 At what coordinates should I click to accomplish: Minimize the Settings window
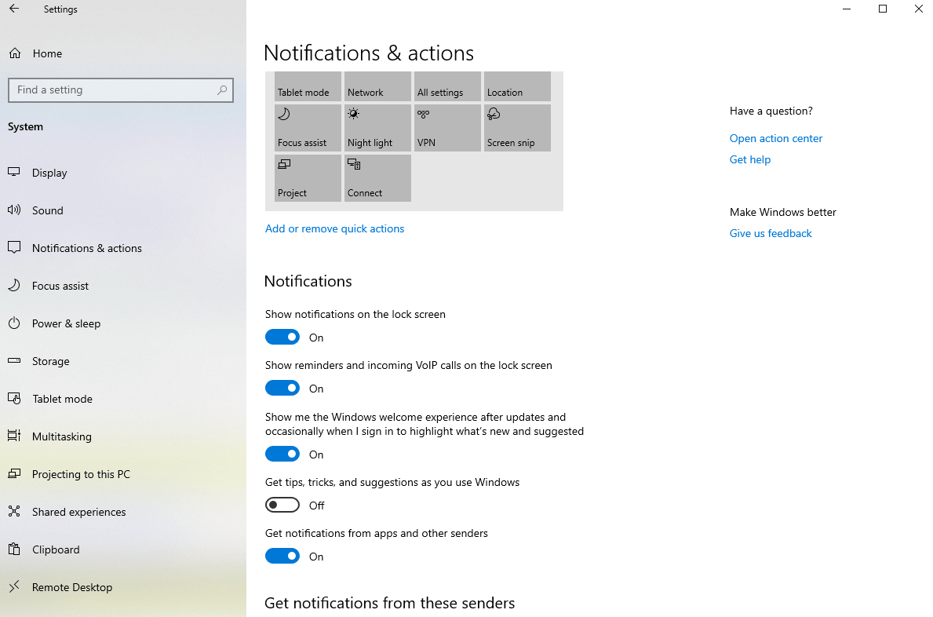tap(847, 9)
